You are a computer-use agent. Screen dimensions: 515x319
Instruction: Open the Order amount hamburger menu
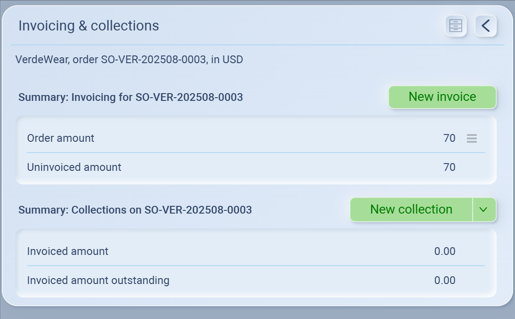click(472, 139)
